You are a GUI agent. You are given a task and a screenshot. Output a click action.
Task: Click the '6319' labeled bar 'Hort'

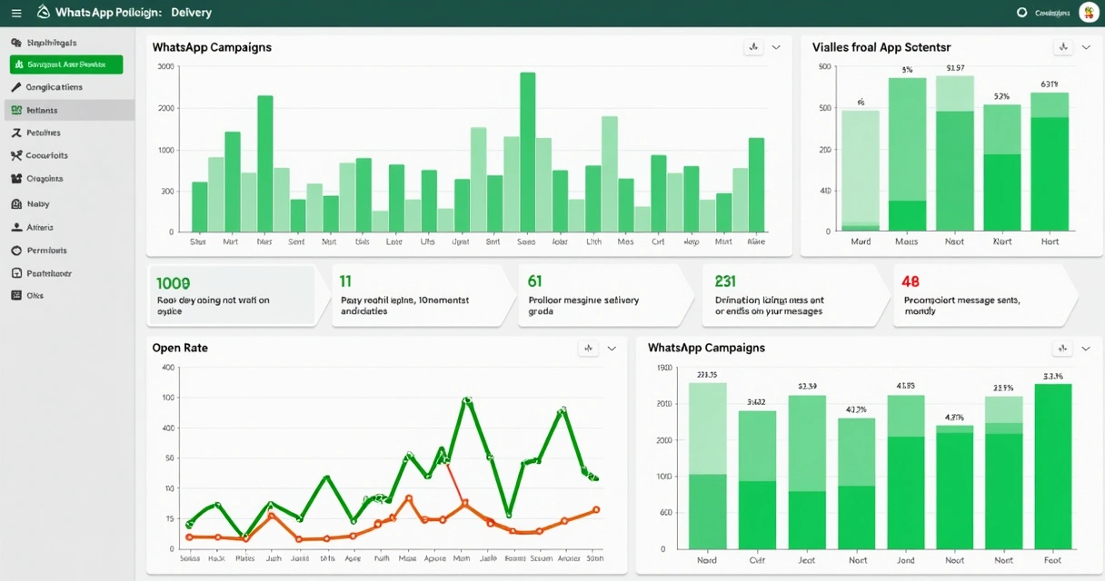click(1050, 162)
